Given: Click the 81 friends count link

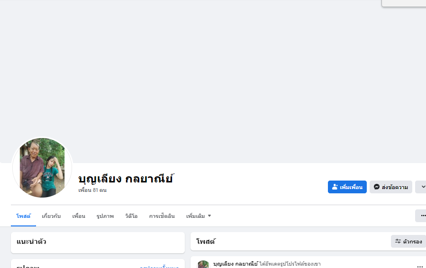Looking at the screenshot, I should [92, 190].
